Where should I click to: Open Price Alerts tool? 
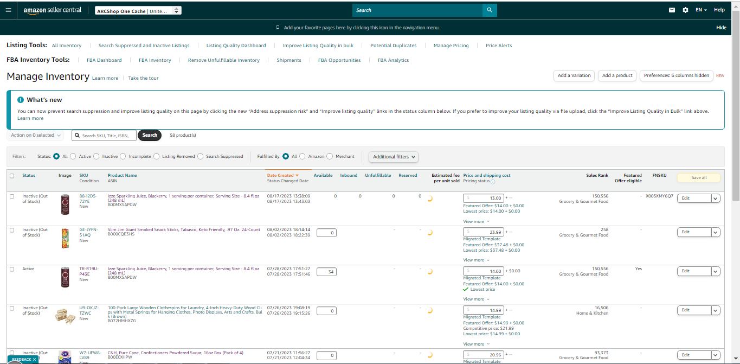[x=499, y=46]
